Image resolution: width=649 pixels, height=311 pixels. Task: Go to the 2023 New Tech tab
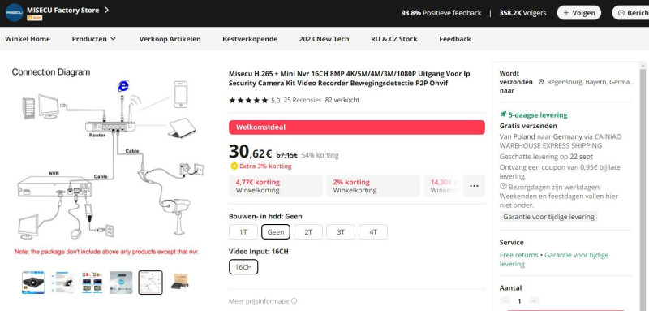[x=324, y=39]
